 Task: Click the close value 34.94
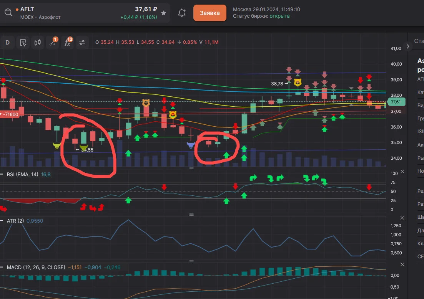(168, 42)
